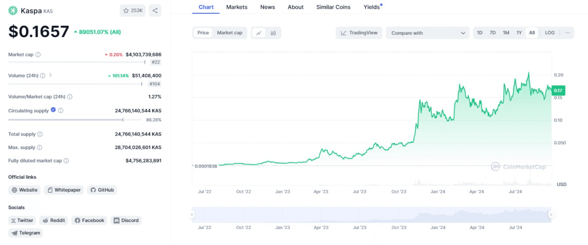This screenshot has width=588, height=245.
Task: Switch chart to Price view
Action: click(203, 33)
